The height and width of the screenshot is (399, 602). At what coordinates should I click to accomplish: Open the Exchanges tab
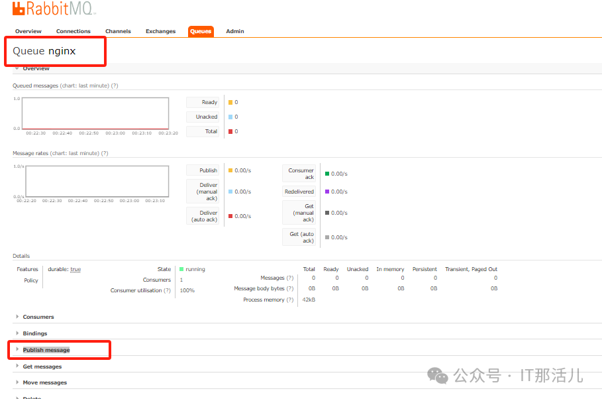click(x=160, y=31)
